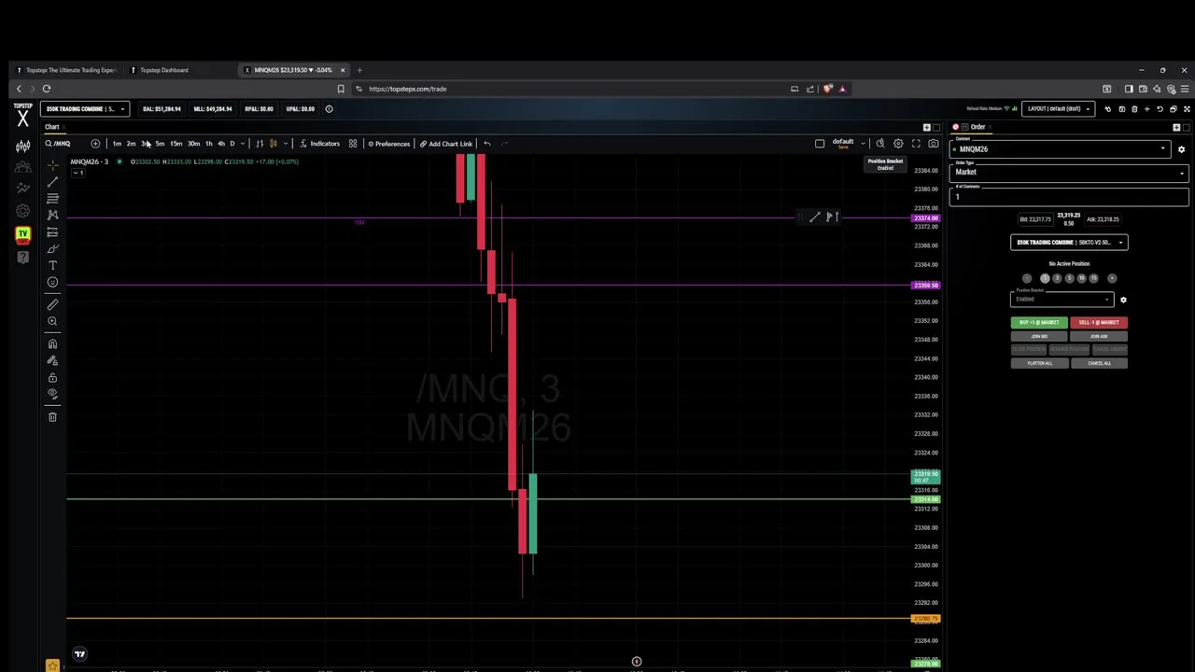Open the TV Live sidebar icon
1195x672 pixels.
22,234
